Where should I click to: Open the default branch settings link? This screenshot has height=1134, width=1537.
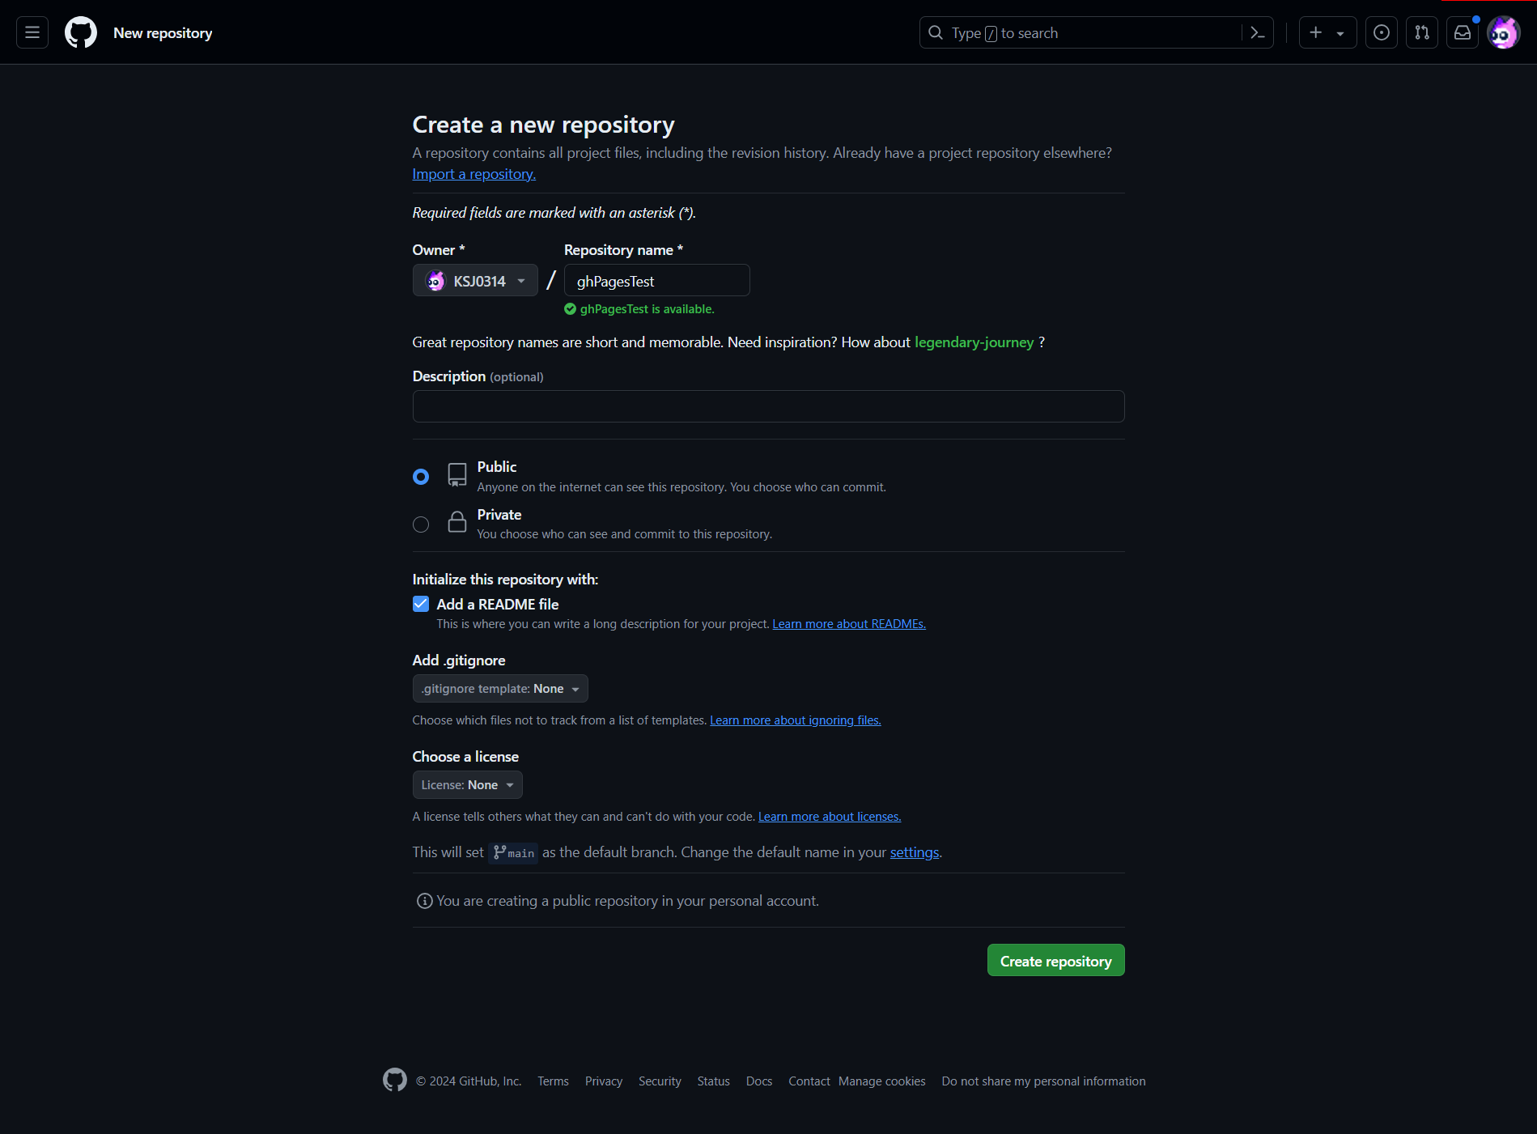(915, 852)
